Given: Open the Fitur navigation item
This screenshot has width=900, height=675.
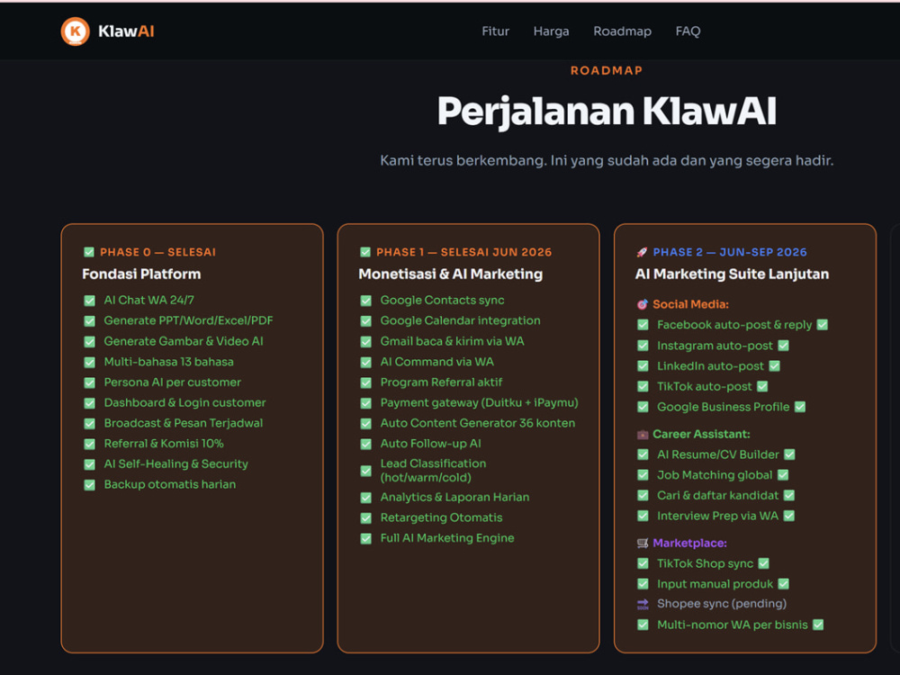Looking at the screenshot, I should [495, 31].
